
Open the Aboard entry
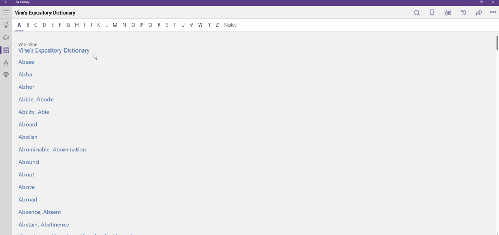click(28, 124)
